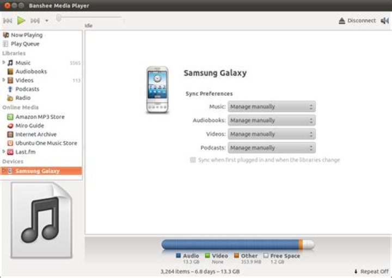Image resolution: width=392 pixels, height=278 pixels.
Task: Click the playback seek slider handle
Action: point(58,18)
